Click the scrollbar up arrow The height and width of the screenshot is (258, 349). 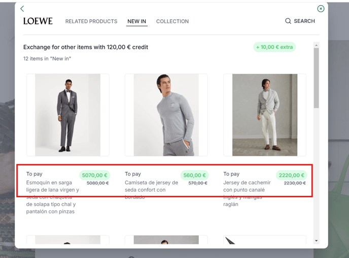pyautogui.click(x=317, y=46)
